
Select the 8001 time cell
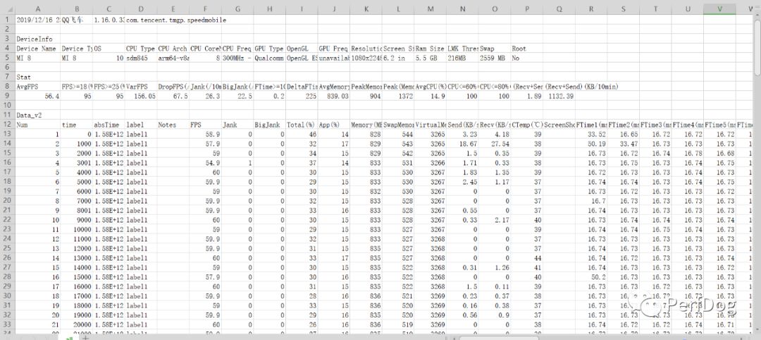(77, 210)
